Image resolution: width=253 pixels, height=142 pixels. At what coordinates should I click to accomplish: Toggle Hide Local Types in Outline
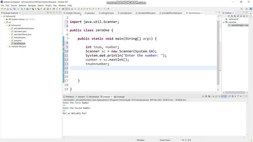pos(244,16)
